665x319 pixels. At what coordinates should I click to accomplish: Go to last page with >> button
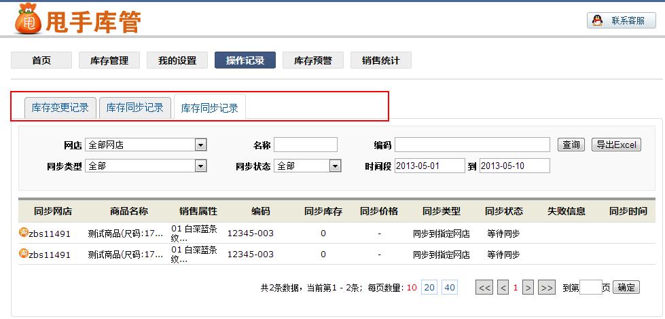(x=547, y=288)
